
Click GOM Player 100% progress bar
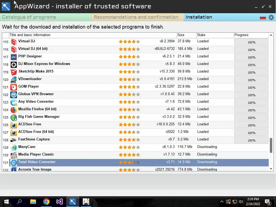tap(251, 88)
